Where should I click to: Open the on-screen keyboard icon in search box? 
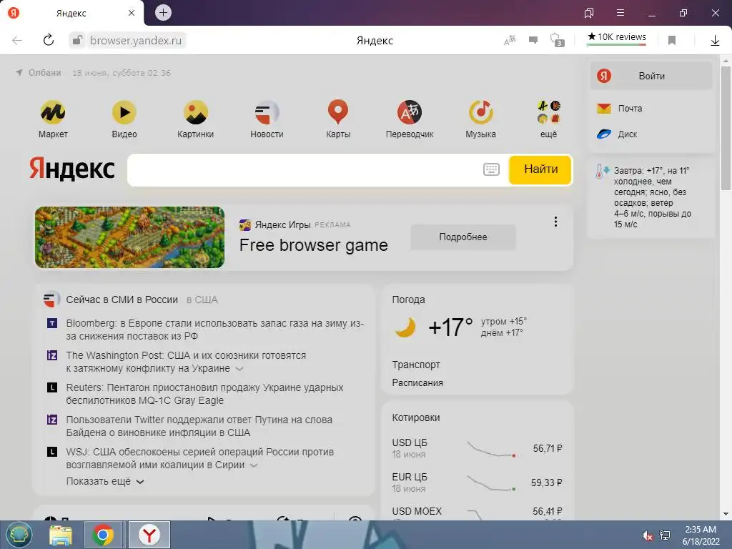[x=491, y=169]
